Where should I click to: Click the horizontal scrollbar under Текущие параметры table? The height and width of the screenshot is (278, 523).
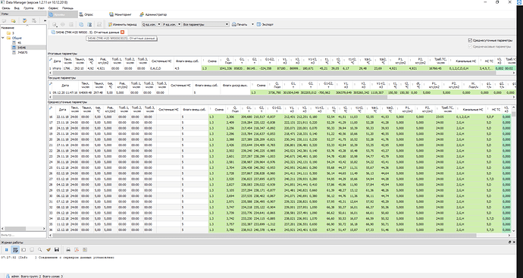[x=281, y=98]
